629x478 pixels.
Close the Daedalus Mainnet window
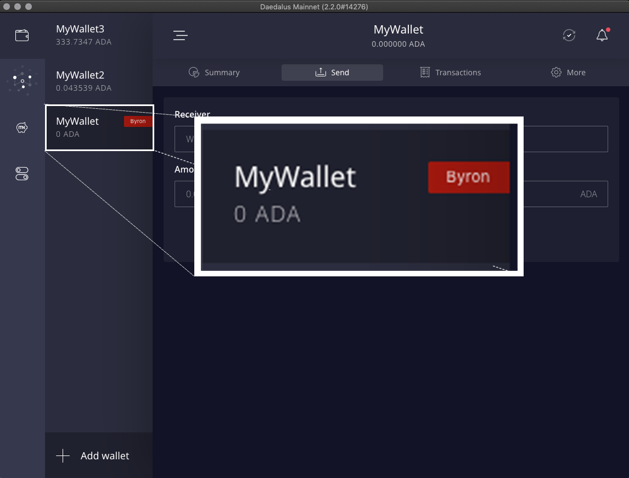[7, 7]
